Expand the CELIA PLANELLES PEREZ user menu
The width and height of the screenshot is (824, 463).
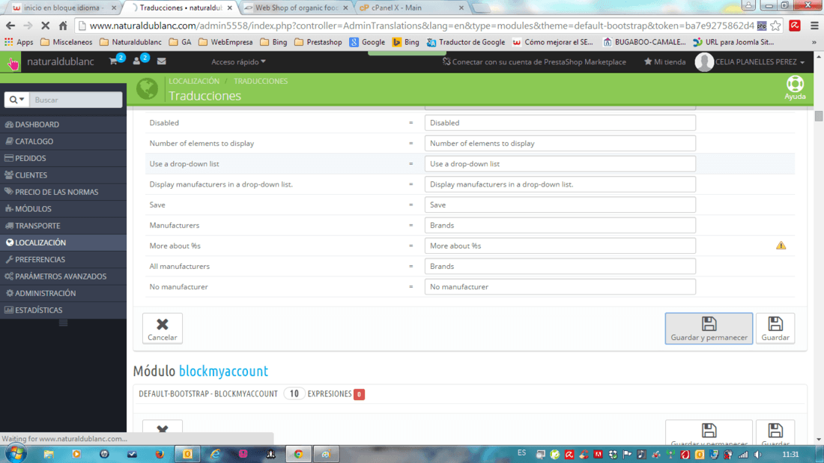(x=760, y=62)
